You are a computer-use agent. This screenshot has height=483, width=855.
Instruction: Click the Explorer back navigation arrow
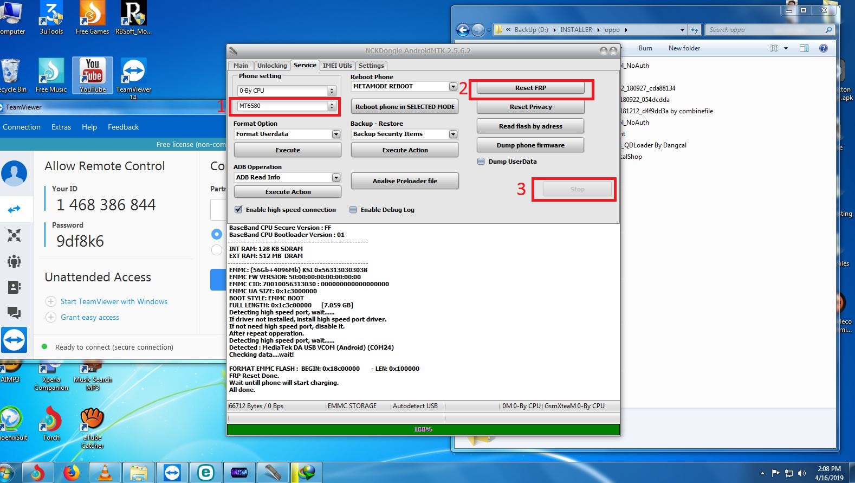pyautogui.click(x=463, y=30)
